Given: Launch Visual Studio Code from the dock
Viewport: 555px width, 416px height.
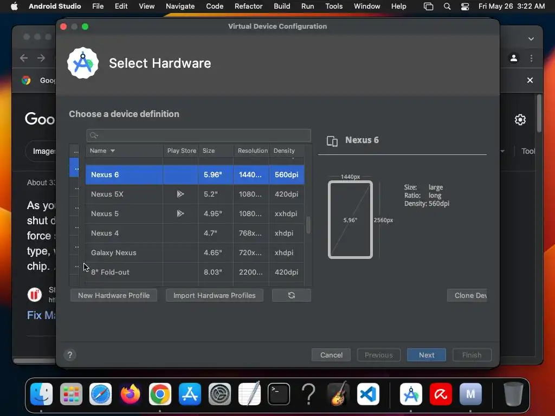Looking at the screenshot, I should [368, 394].
